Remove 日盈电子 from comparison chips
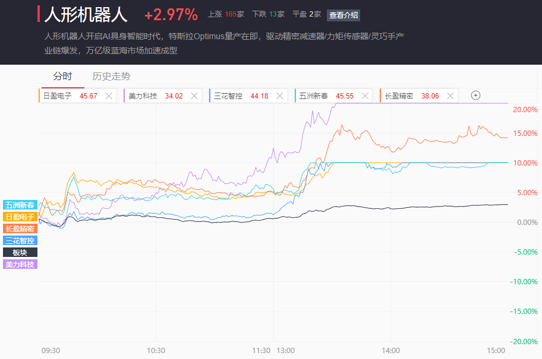 click(109, 96)
